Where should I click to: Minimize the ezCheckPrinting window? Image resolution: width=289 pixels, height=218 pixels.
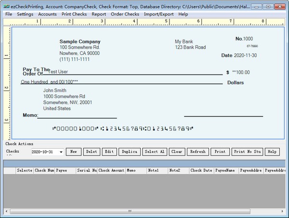pyautogui.click(x=257, y=7)
